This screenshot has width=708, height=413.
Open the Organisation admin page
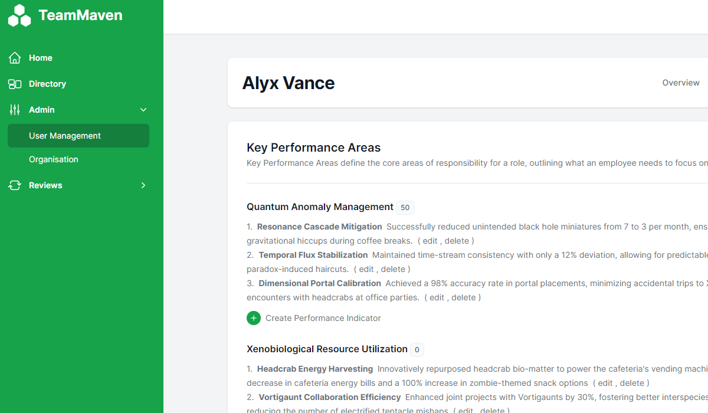(x=54, y=159)
